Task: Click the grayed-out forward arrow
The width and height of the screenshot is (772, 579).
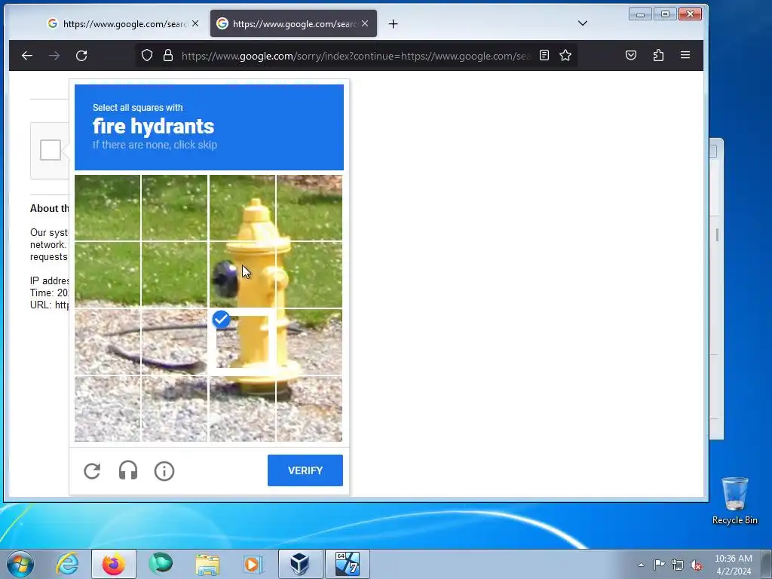Action: (54, 56)
